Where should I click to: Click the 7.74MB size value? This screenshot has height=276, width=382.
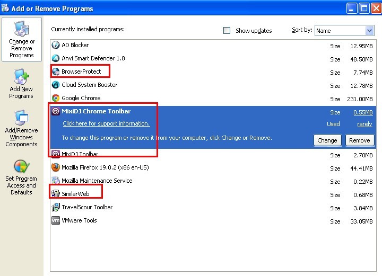click(363, 73)
